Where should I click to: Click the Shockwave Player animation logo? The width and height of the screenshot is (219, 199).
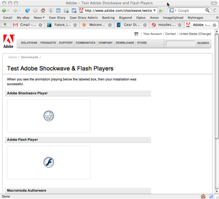(49, 116)
